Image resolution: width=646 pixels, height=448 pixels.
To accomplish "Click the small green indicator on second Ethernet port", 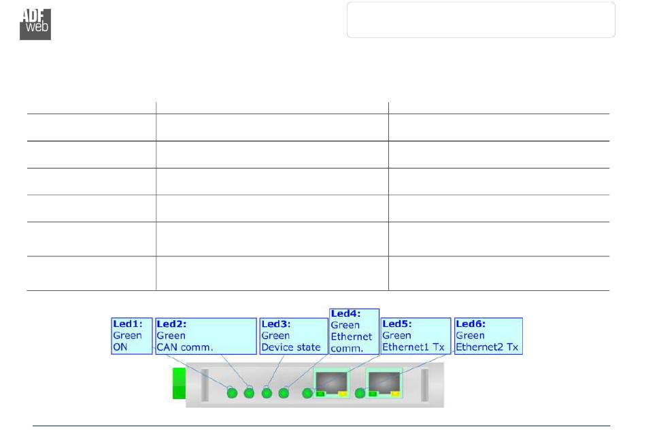I will point(373,394).
